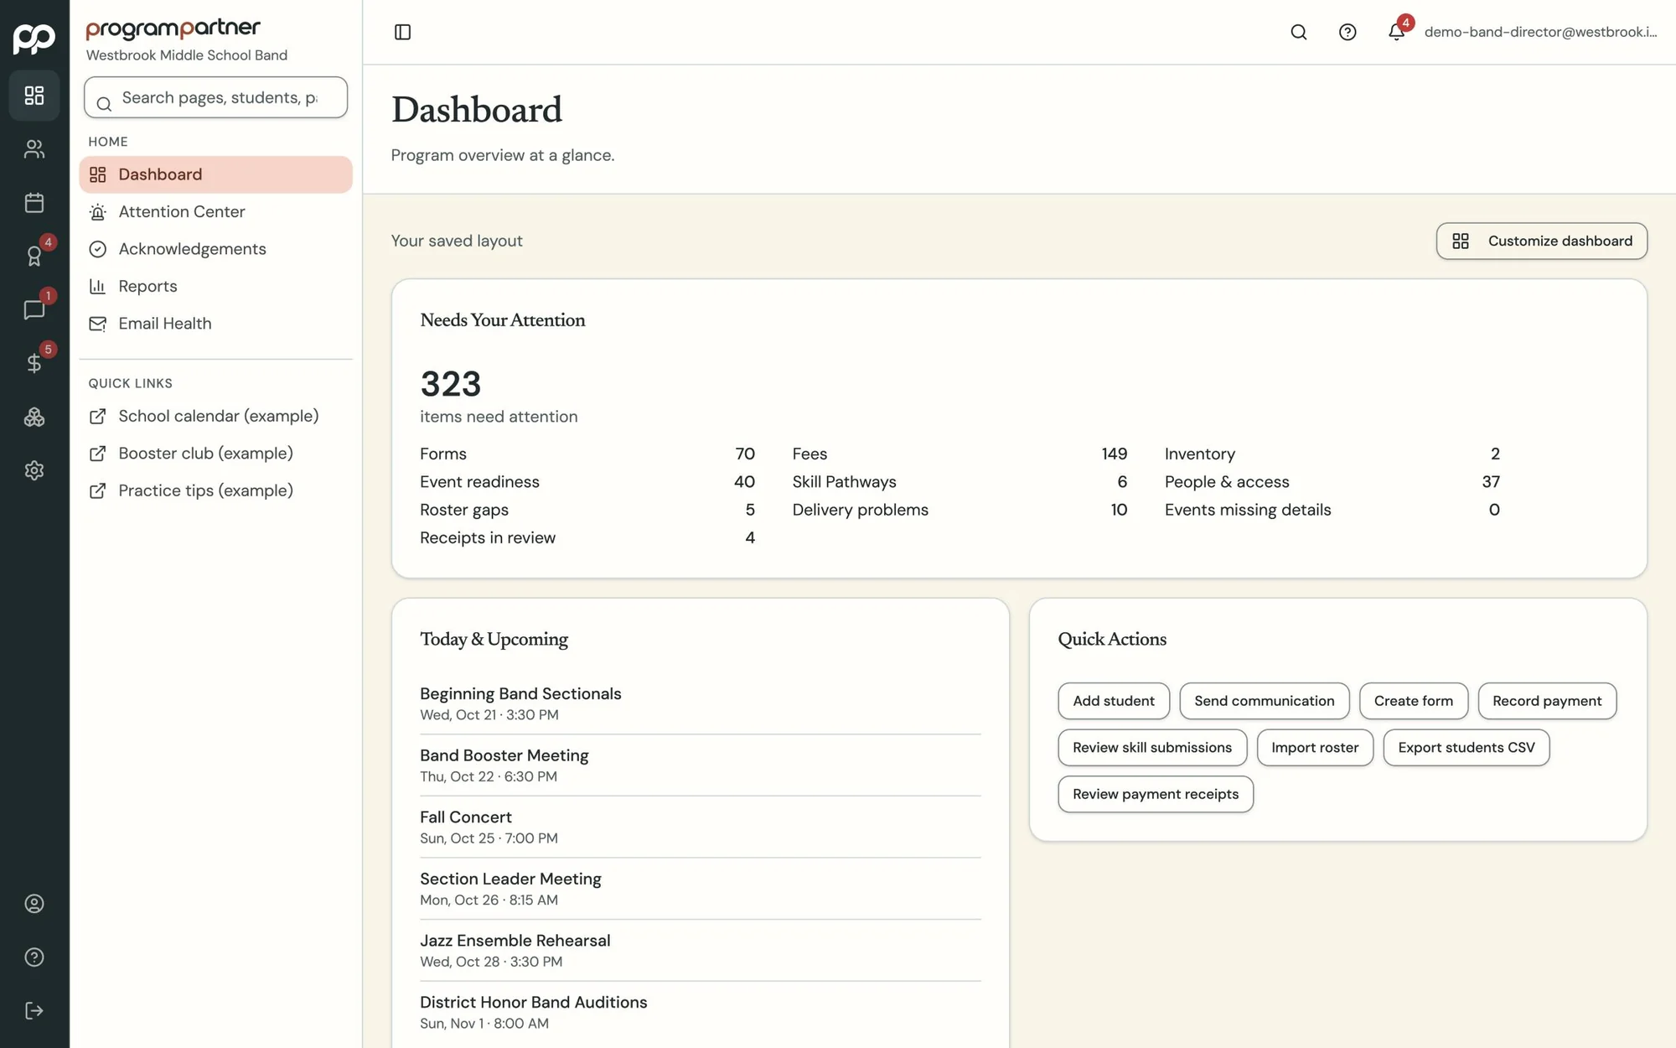Click the Customize dashboard button
Viewport: 1676px width, 1048px height.
[x=1542, y=241]
